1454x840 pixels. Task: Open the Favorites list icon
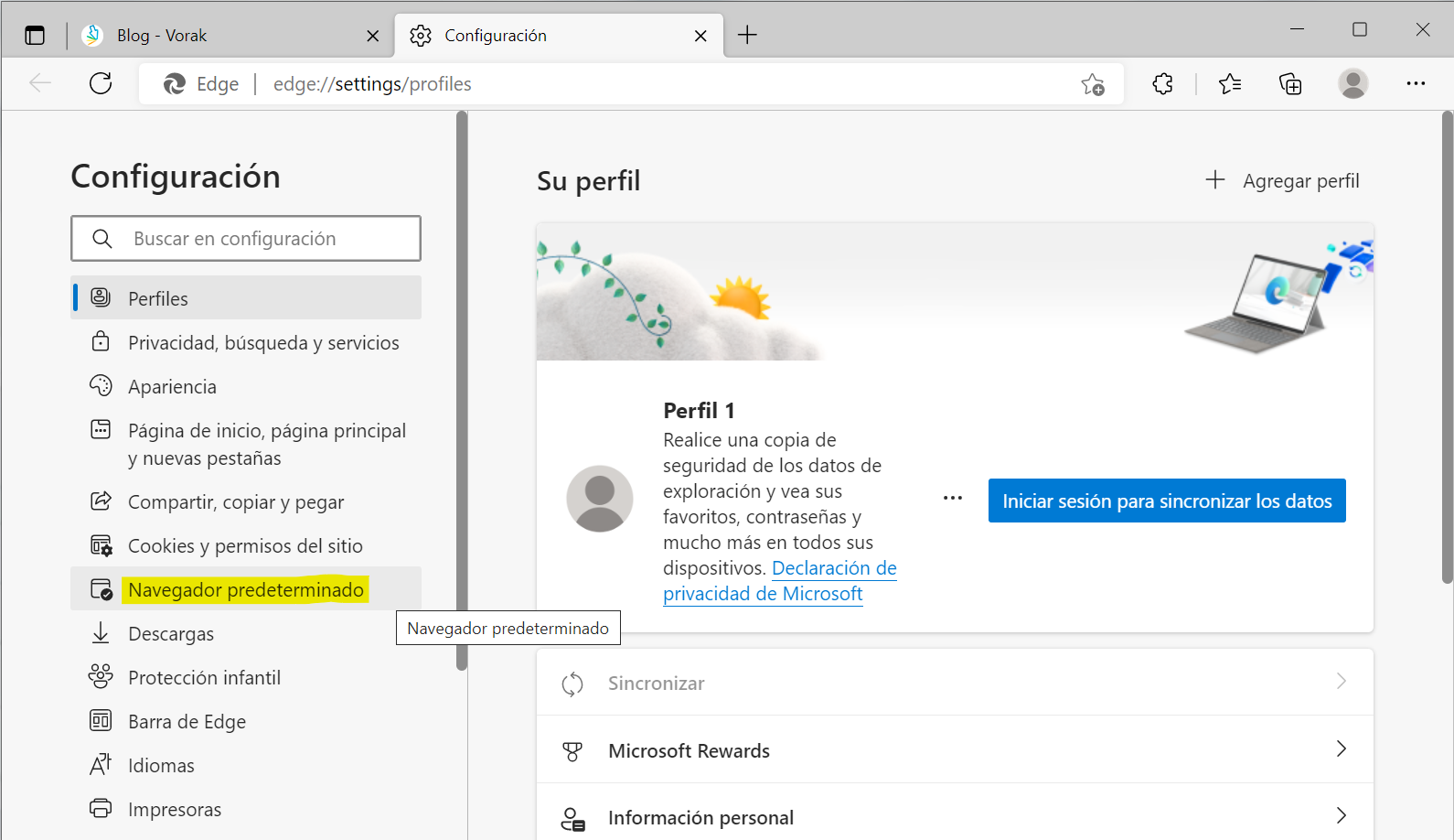[1230, 84]
